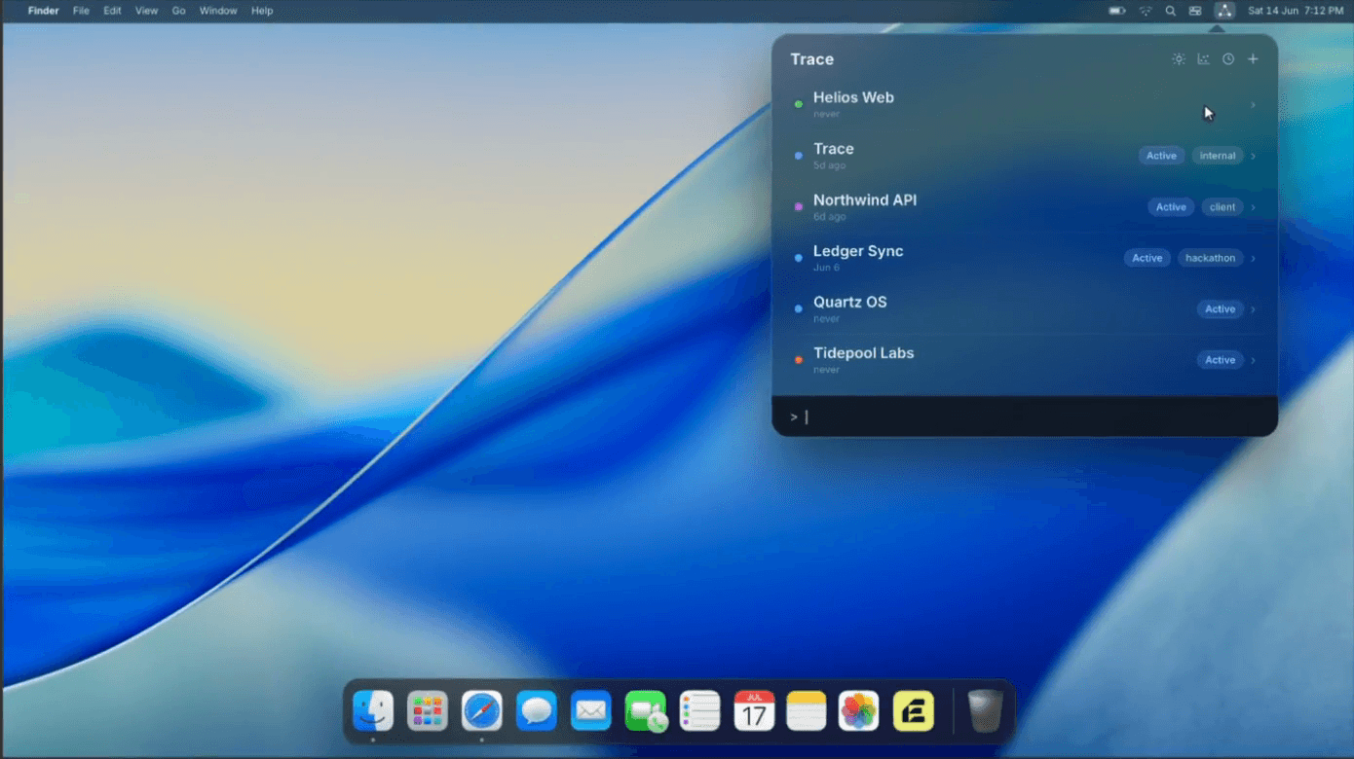This screenshot has width=1354, height=759.
Task: Expand the Tidepool Labs row chevron
Action: [1253, 360]
